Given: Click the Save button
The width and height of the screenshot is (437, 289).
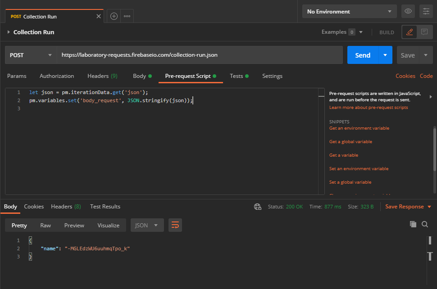Looking at the screenshot, I should tap(408, 55).
